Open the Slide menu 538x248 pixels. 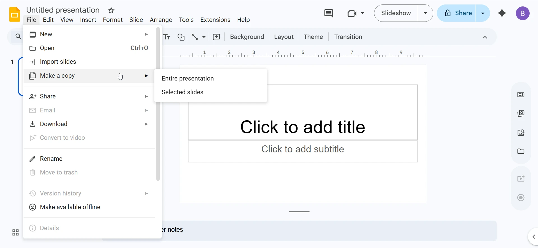136,20
